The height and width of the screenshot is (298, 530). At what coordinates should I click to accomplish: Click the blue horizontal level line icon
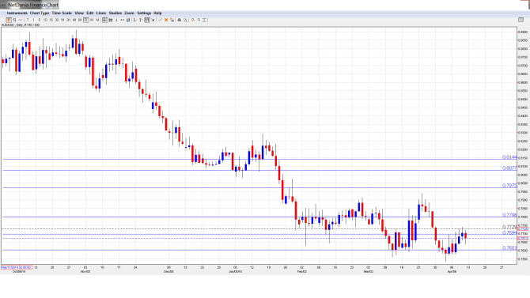128,21
